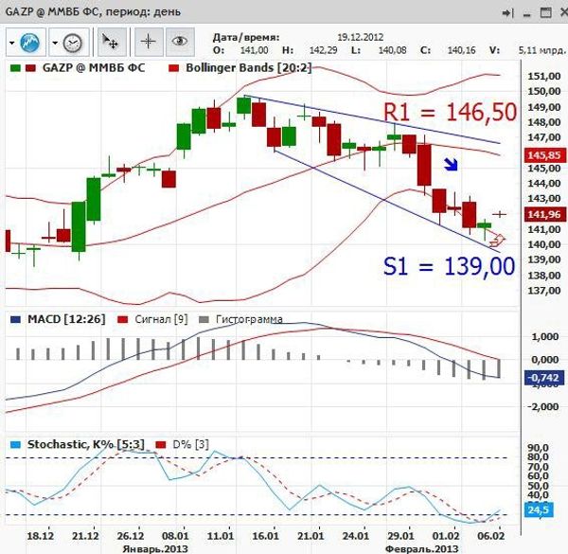Expand the chart type dropdown arrow
The image size is (568, 554).
(x=12, y=43)
